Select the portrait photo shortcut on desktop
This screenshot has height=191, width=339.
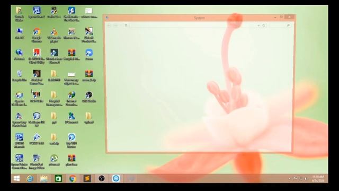[37, 77]
